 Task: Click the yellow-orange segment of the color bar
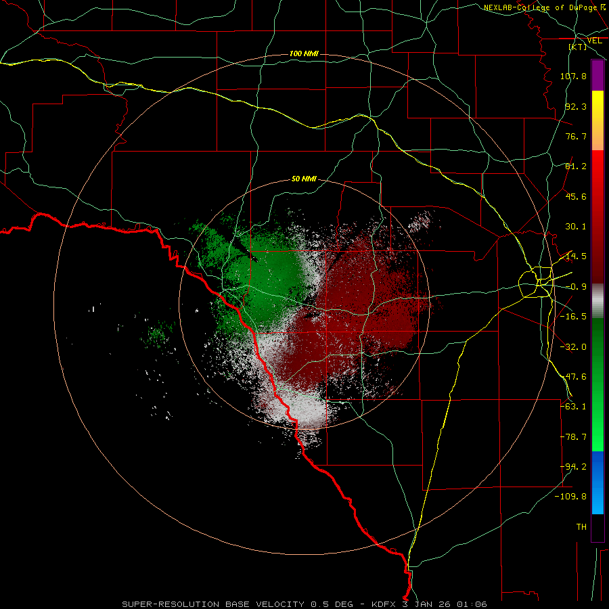click(597, 120)
